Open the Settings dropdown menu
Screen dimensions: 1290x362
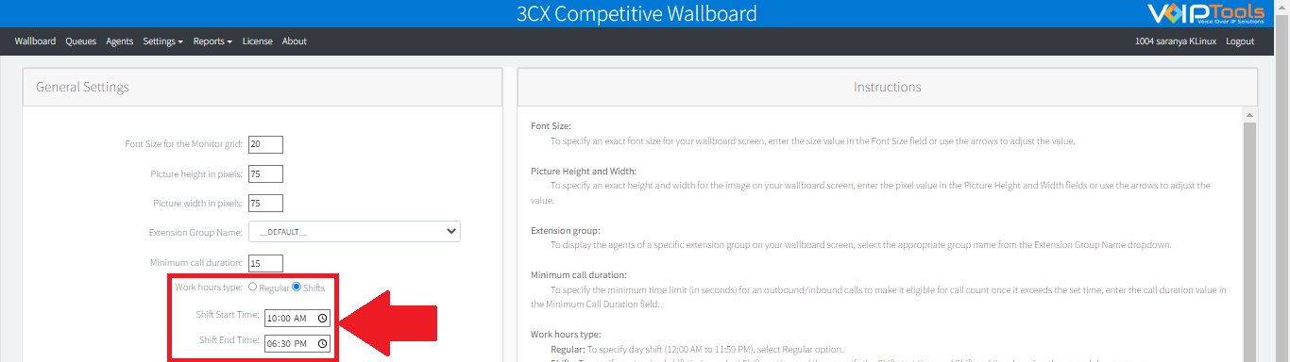[162, 41]
